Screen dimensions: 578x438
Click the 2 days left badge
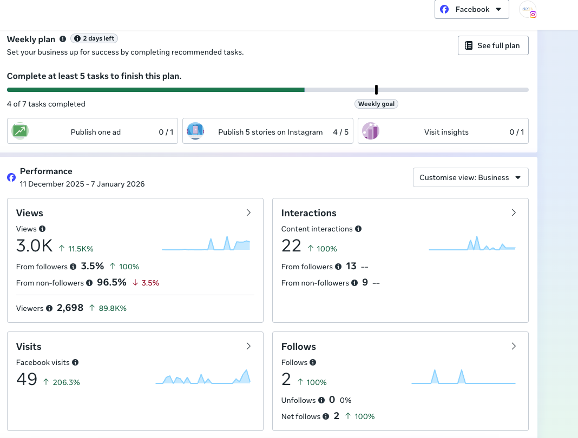click(94, 38)
